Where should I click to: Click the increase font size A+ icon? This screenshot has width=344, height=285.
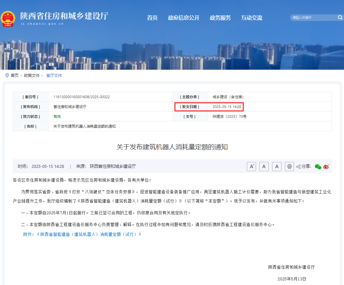251,167
